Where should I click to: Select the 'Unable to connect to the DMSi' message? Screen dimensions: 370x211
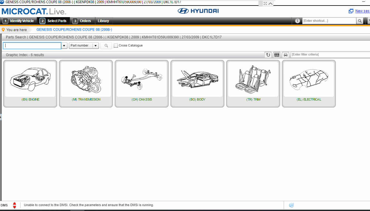(x=89, y=205)
